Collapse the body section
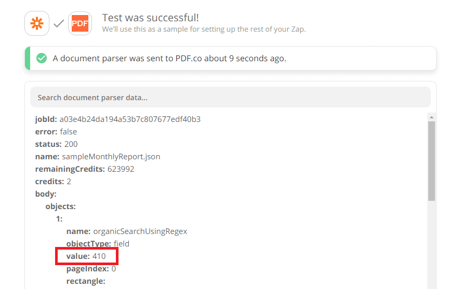The image size is (461, 289). [x=46, y=194]
